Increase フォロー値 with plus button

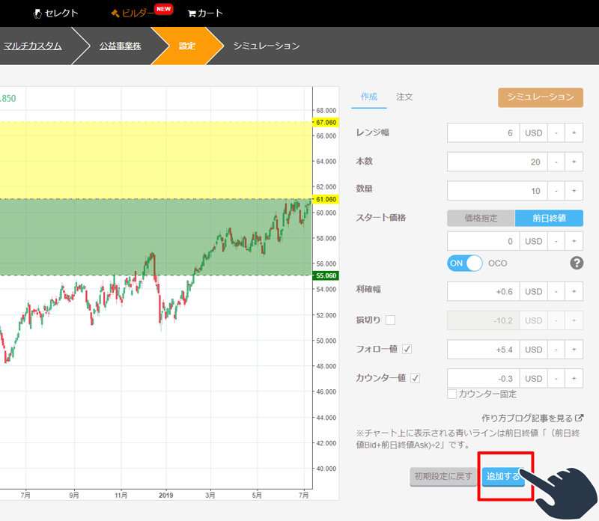(x=574, y=350)
